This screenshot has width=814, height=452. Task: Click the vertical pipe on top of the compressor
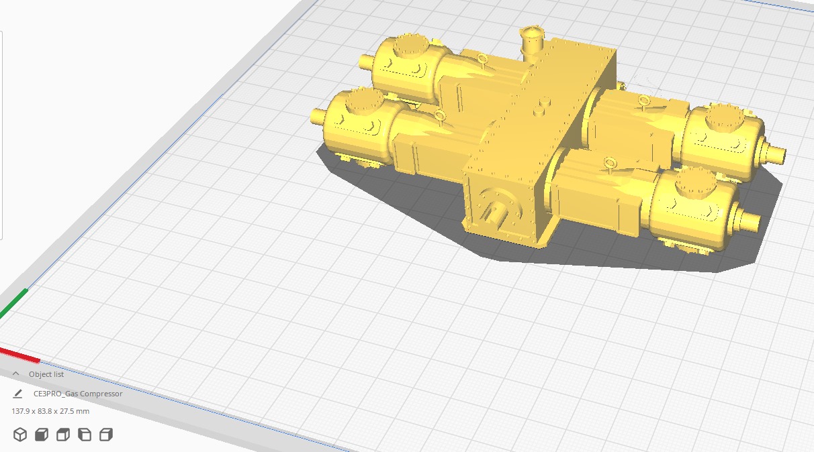pyautogui.click(x=533, y=44)
